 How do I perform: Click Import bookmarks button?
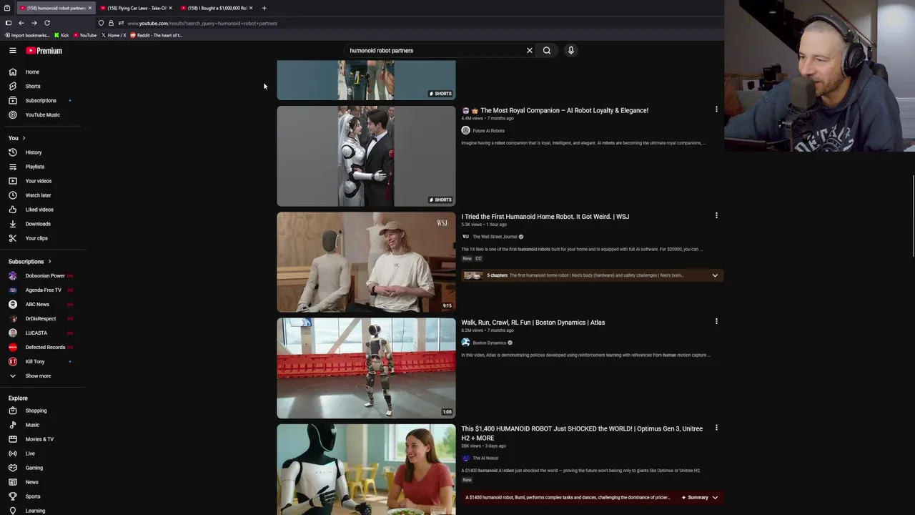[x=27, y=35]
